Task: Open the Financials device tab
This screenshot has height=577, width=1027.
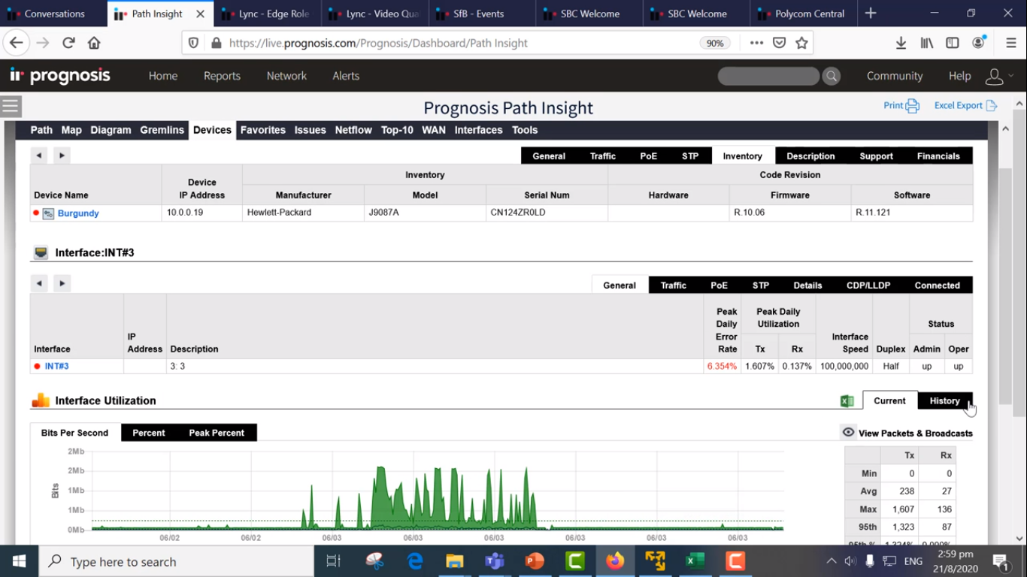Action: click(x=938, y=156)
